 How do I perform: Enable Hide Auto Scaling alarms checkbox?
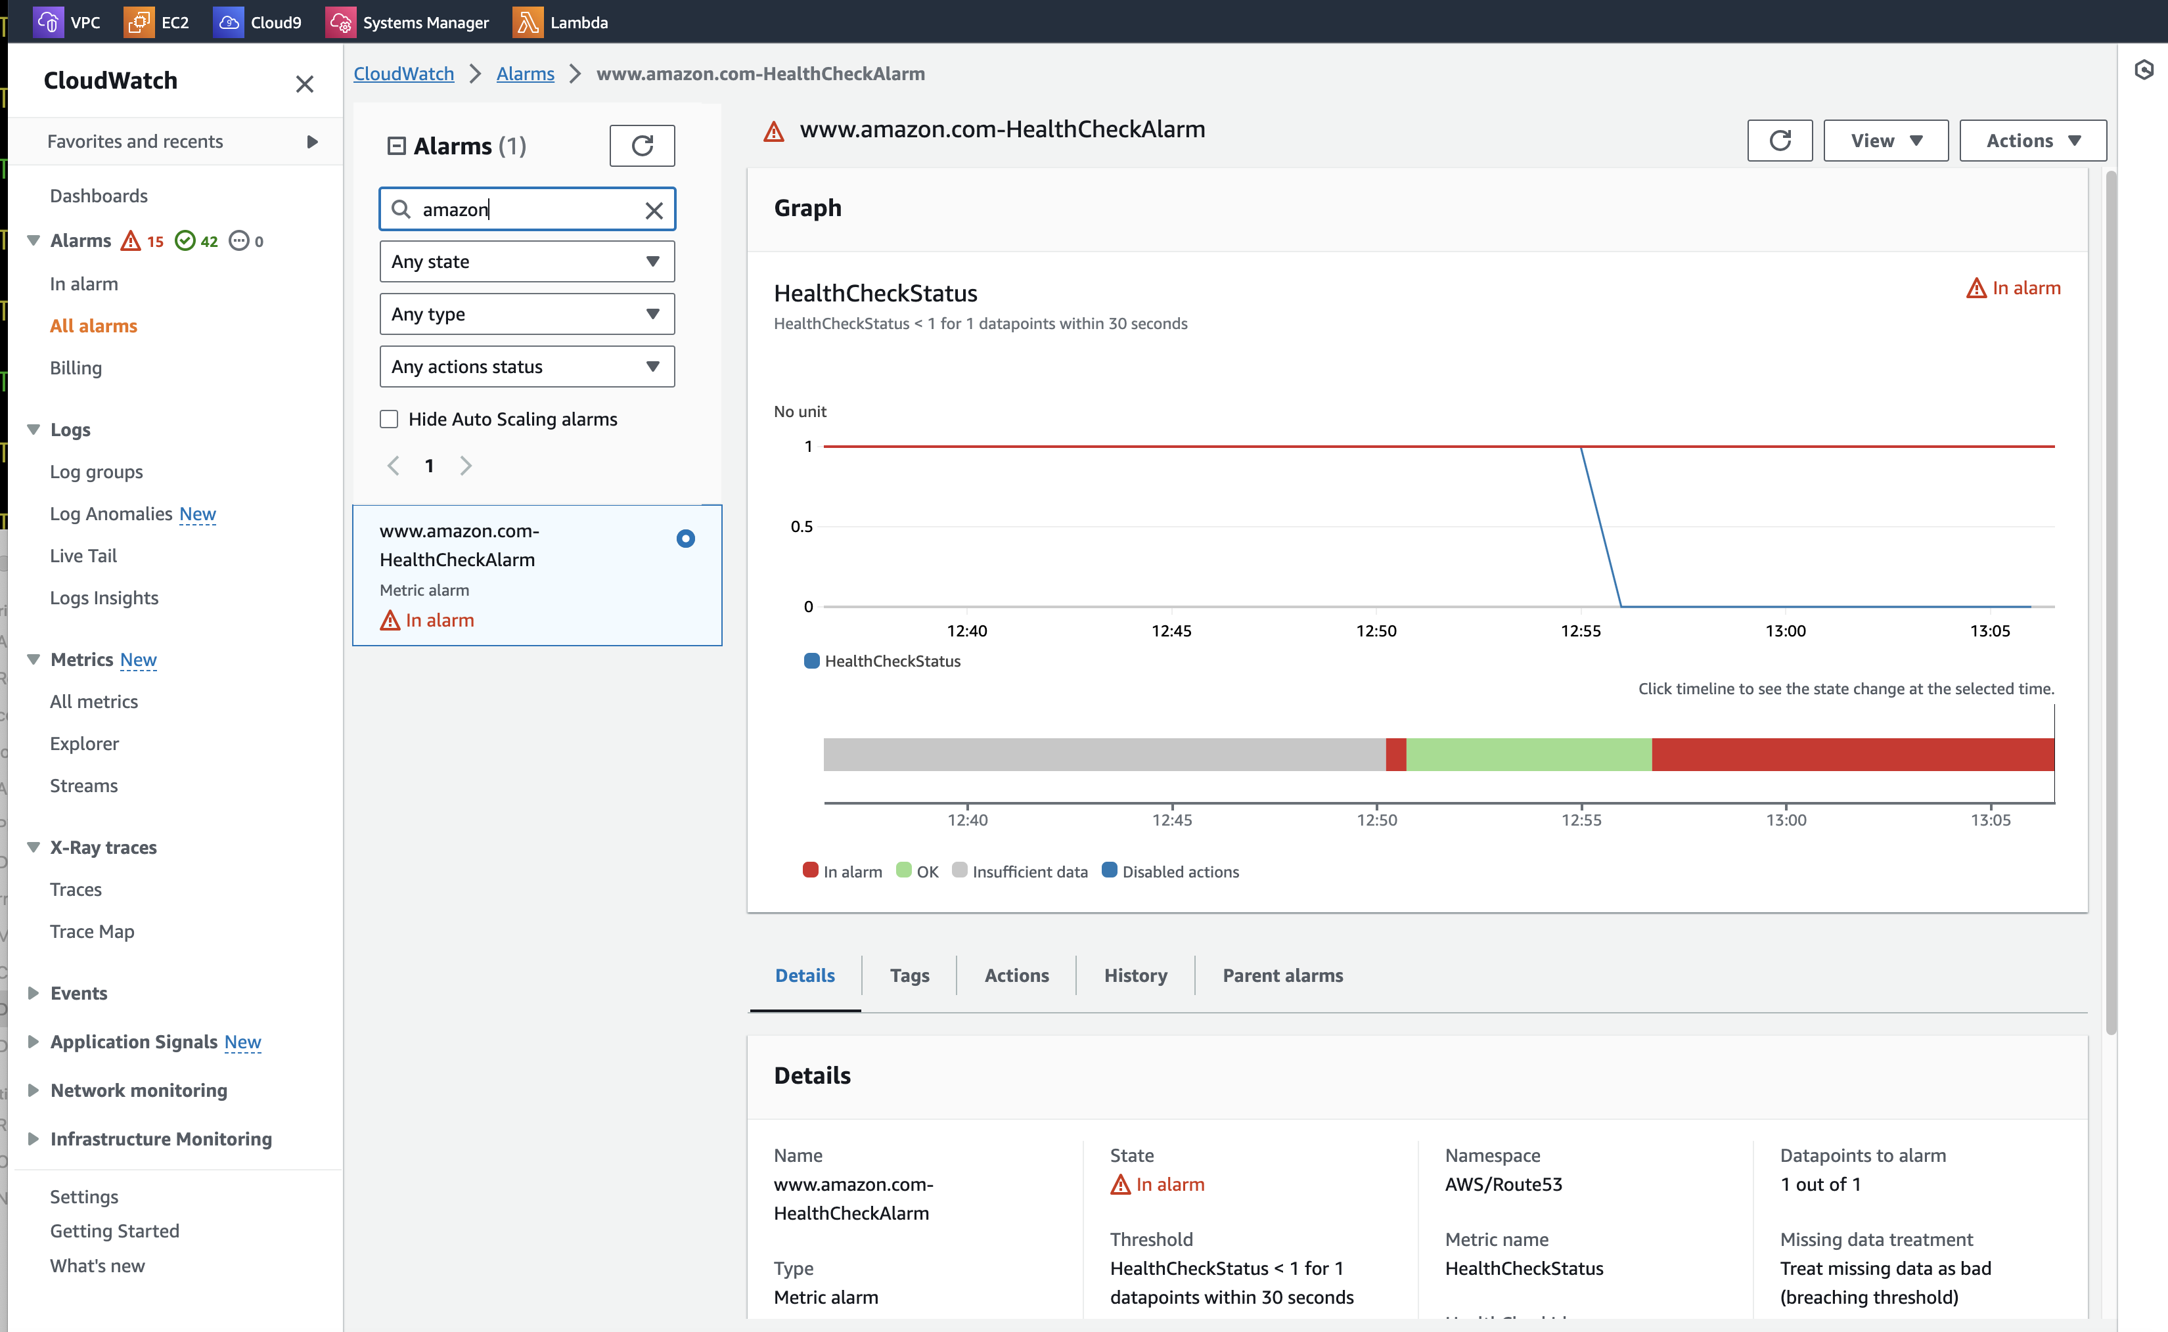(x=388, y=419)
